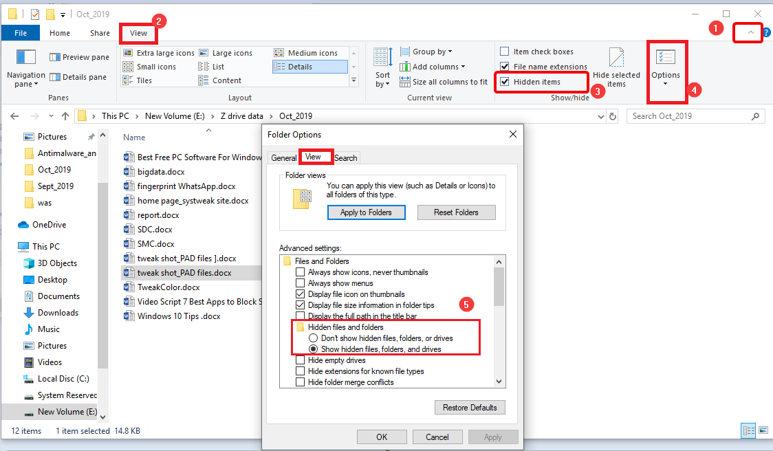Refresh the Oct_2019 folder view
Screen dimensions: 773x451
613,116
